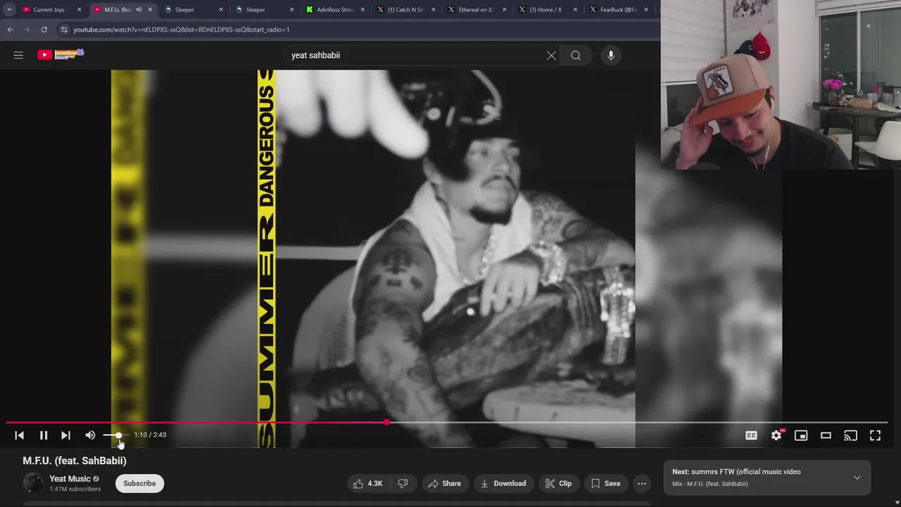Close the FearBuck tab
Screen dimensions: 901x507
click(x=646, y=10)
